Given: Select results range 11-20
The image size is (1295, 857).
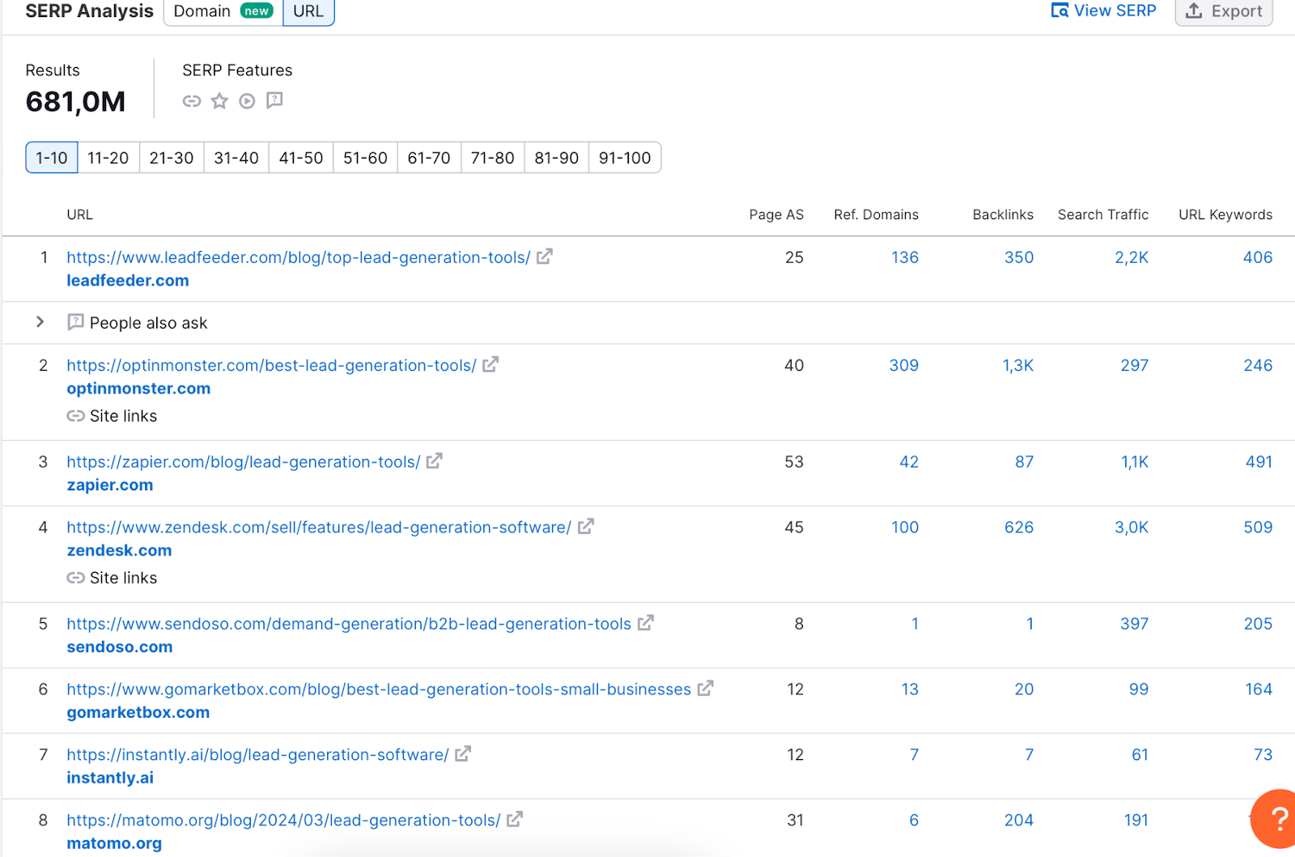Looking at the screenshot, I should point(108,158).
